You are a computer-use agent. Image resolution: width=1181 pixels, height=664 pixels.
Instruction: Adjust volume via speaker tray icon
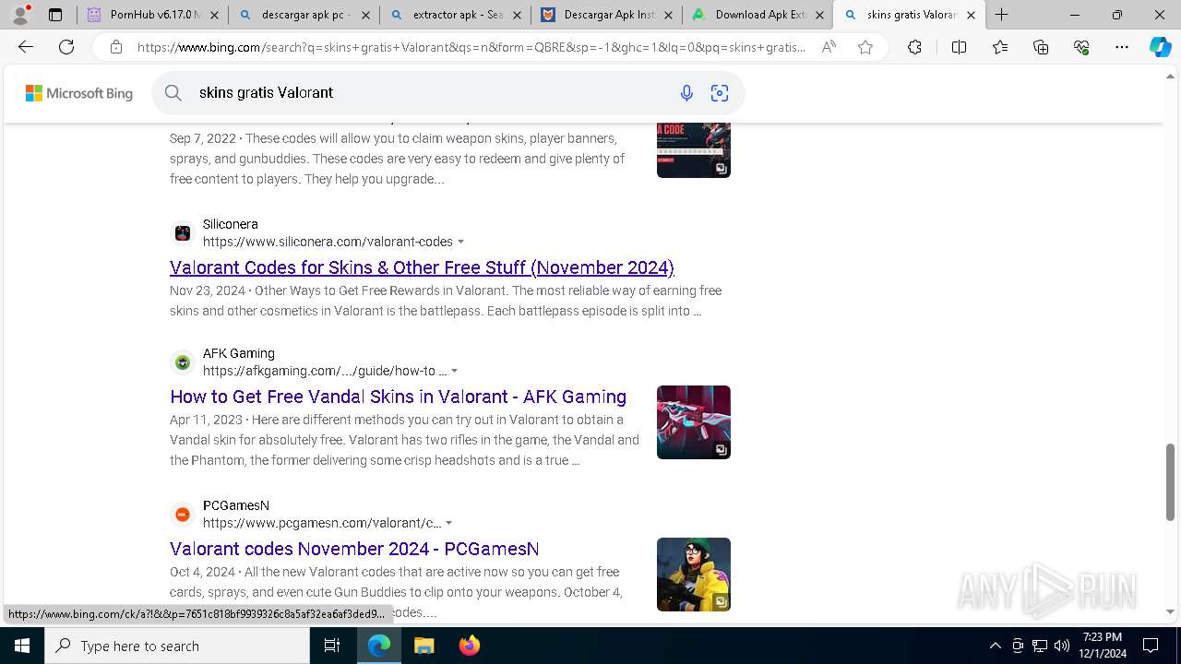click(x=1062, y=646)
